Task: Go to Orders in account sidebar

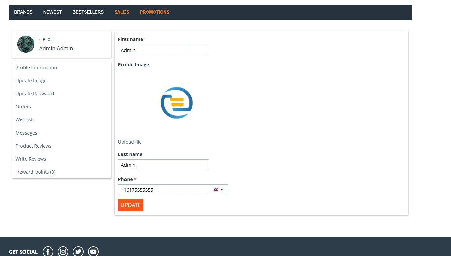Action: [x=23, y=107]
